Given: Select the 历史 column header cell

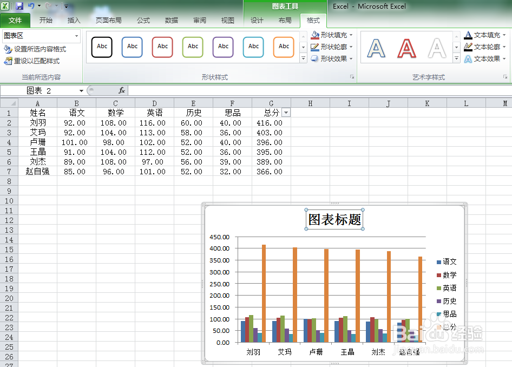Looking at the screenshot, I should pos(193,113).
